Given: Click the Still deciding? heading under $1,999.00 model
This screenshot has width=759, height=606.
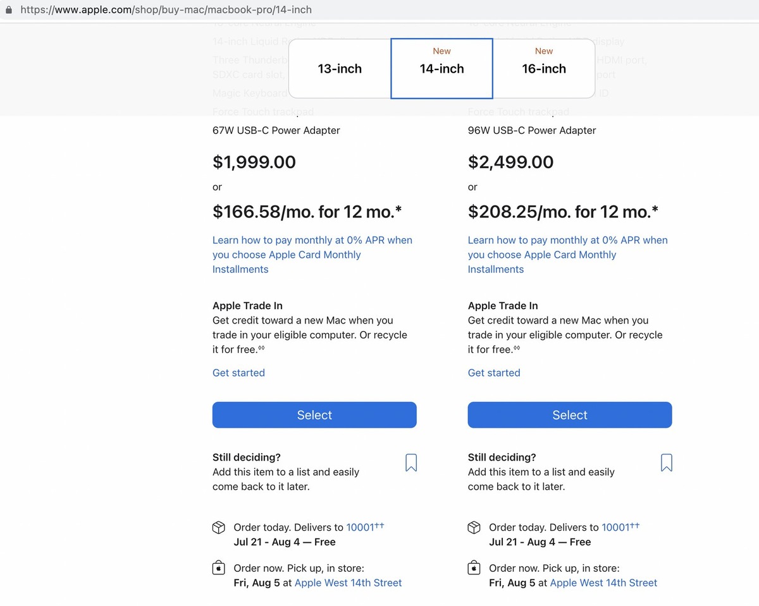Looking at the screenshot, I should (x=247, y=457).
